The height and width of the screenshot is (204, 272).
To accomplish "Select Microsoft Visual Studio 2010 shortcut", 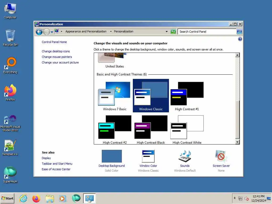I will 10,123.
